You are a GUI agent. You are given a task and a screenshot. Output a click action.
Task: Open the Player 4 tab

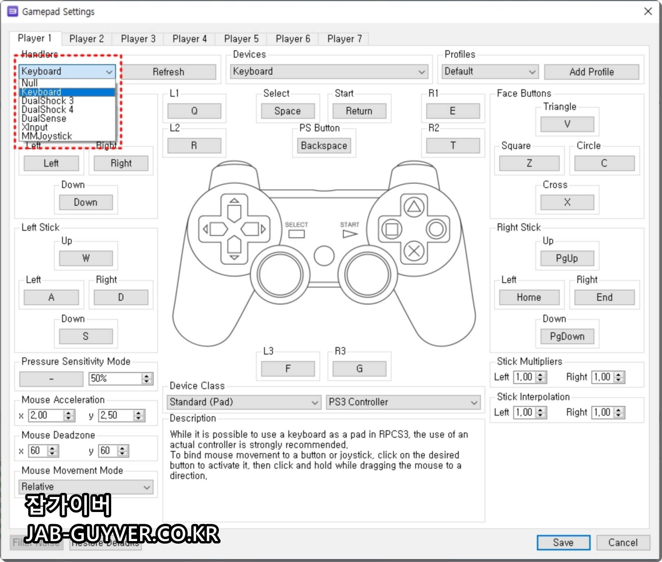(x=189, y=39)
